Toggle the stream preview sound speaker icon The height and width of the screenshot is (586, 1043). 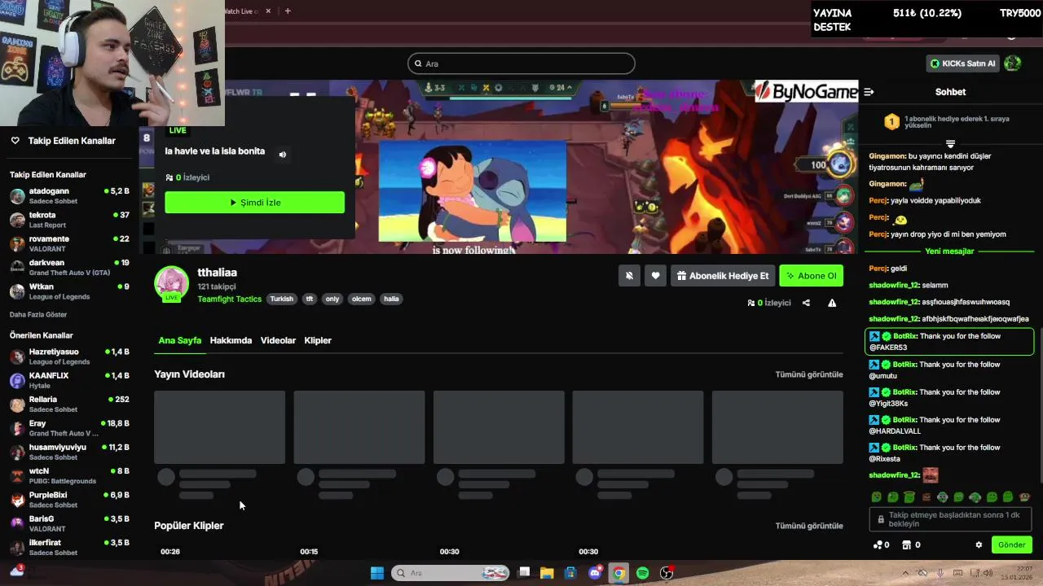click(283, 155)
